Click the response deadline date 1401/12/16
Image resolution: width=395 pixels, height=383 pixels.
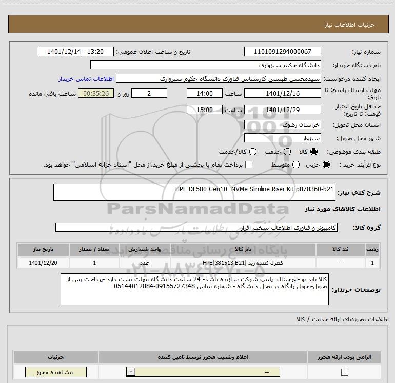pos(282,93)
